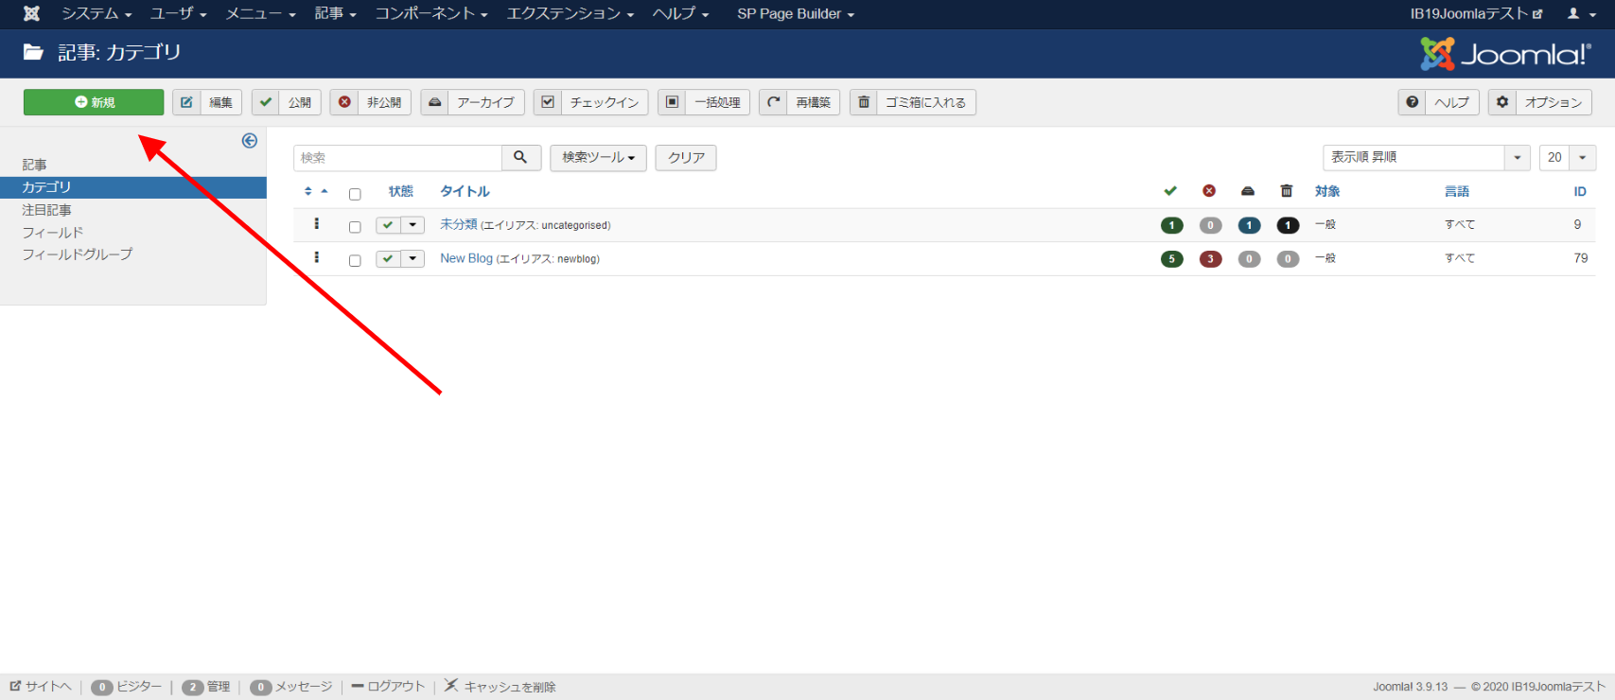This screenshot has height=700, width=1615.
Task: Click the trashed count badge for 未分類
Action: [x=1288, y=225]
